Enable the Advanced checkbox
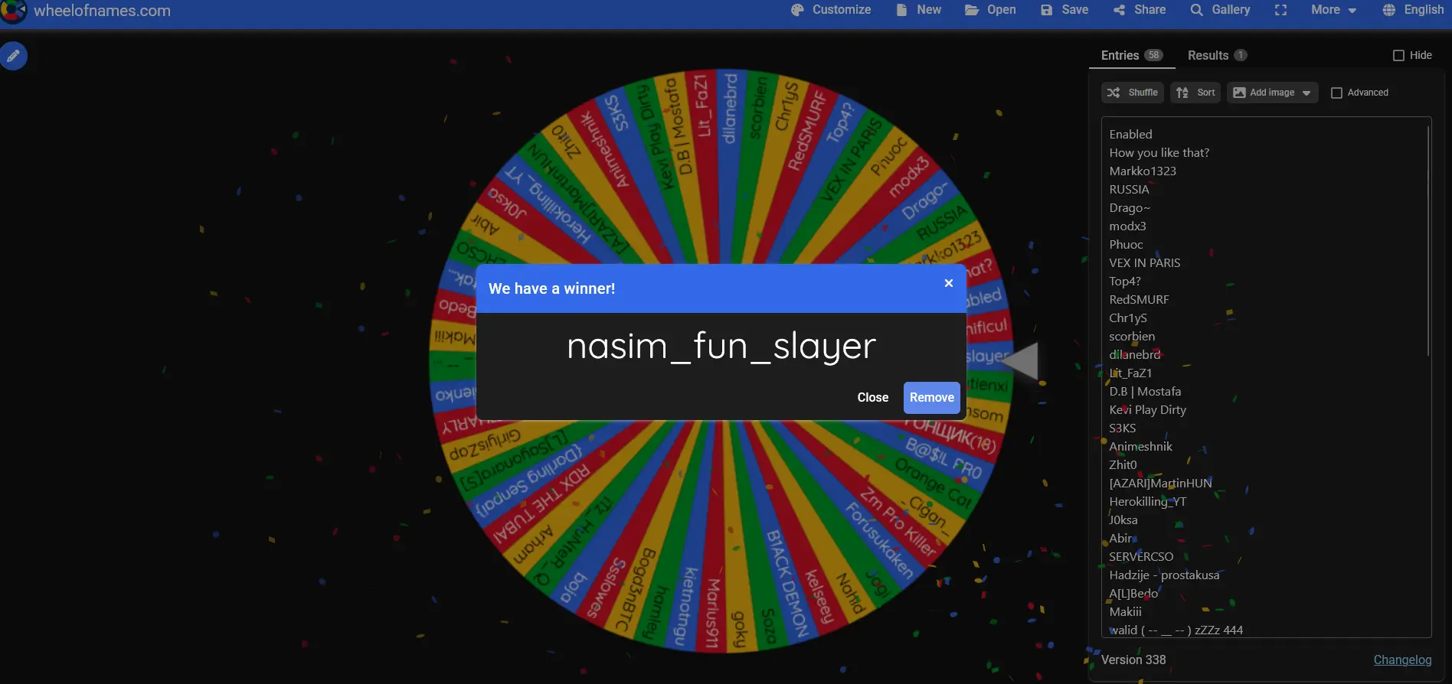Screen dimensions: 1452x684 (x=1337, y=93)
